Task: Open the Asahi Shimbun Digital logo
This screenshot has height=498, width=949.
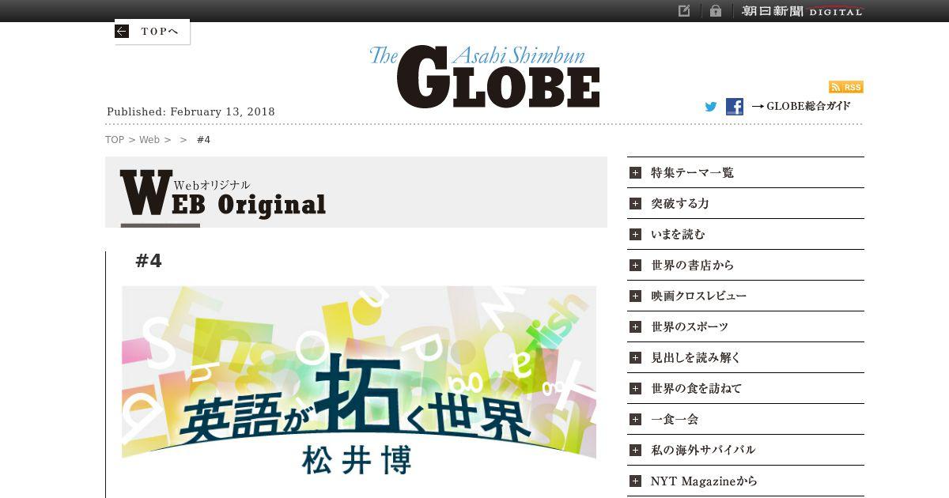Action: (x=803, y=11)
